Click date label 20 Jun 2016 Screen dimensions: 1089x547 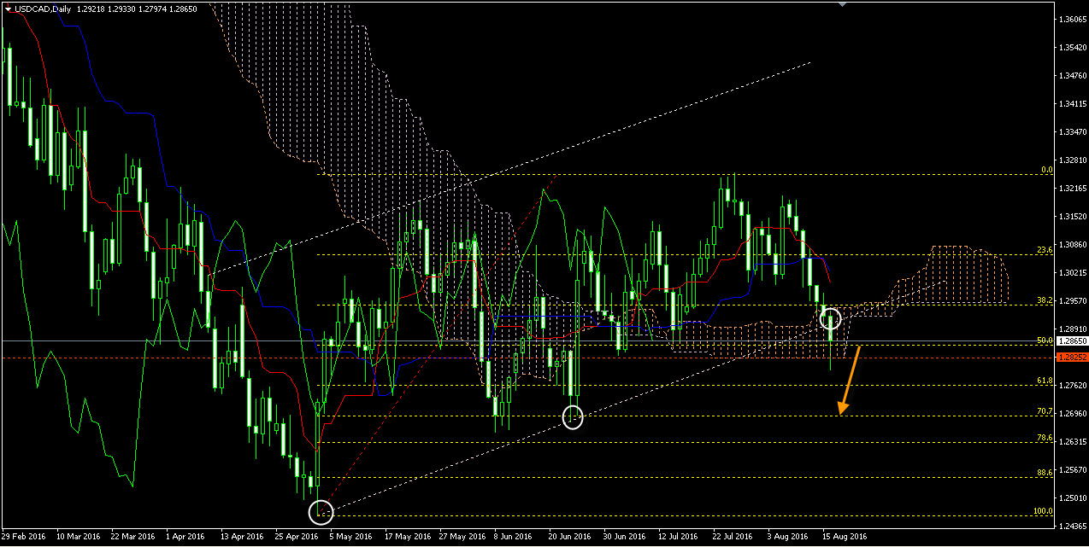pos(568,537)
